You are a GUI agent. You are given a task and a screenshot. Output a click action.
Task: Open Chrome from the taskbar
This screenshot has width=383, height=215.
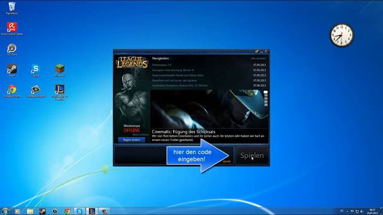tap(68, 211)
